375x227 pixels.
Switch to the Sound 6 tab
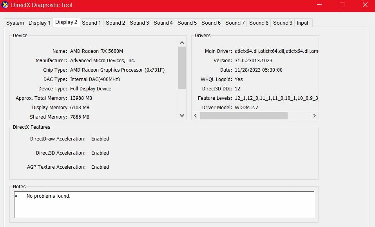coord(211,23)
